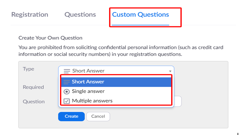Select the Custom Questions tab
Image resolution: width=240 pixels, height=135 pixels.
coord(140,14)
